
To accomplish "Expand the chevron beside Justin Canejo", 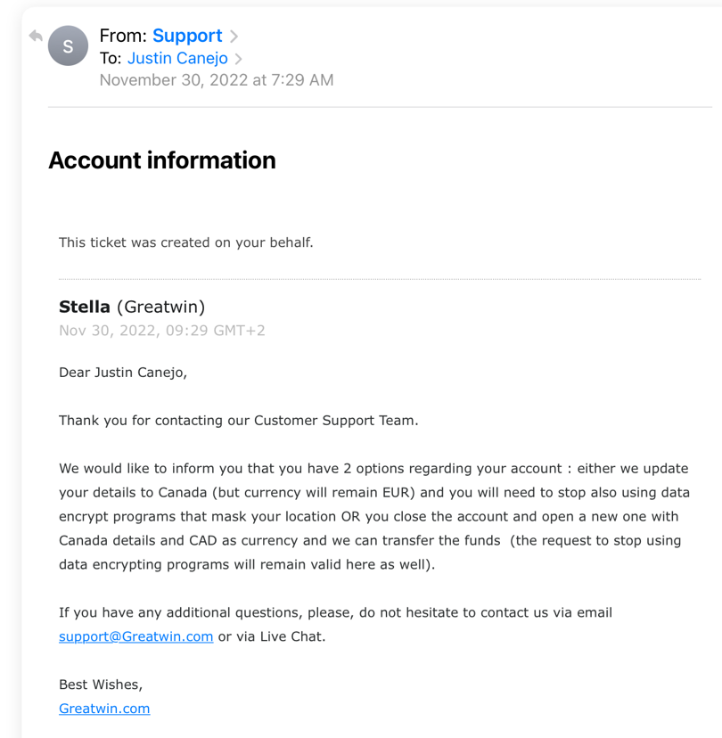I will (239, 59).
